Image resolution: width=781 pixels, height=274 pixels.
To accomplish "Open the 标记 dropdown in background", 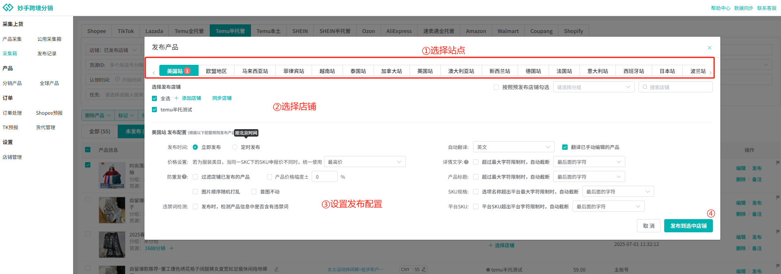I will click(x=126, y=116).
